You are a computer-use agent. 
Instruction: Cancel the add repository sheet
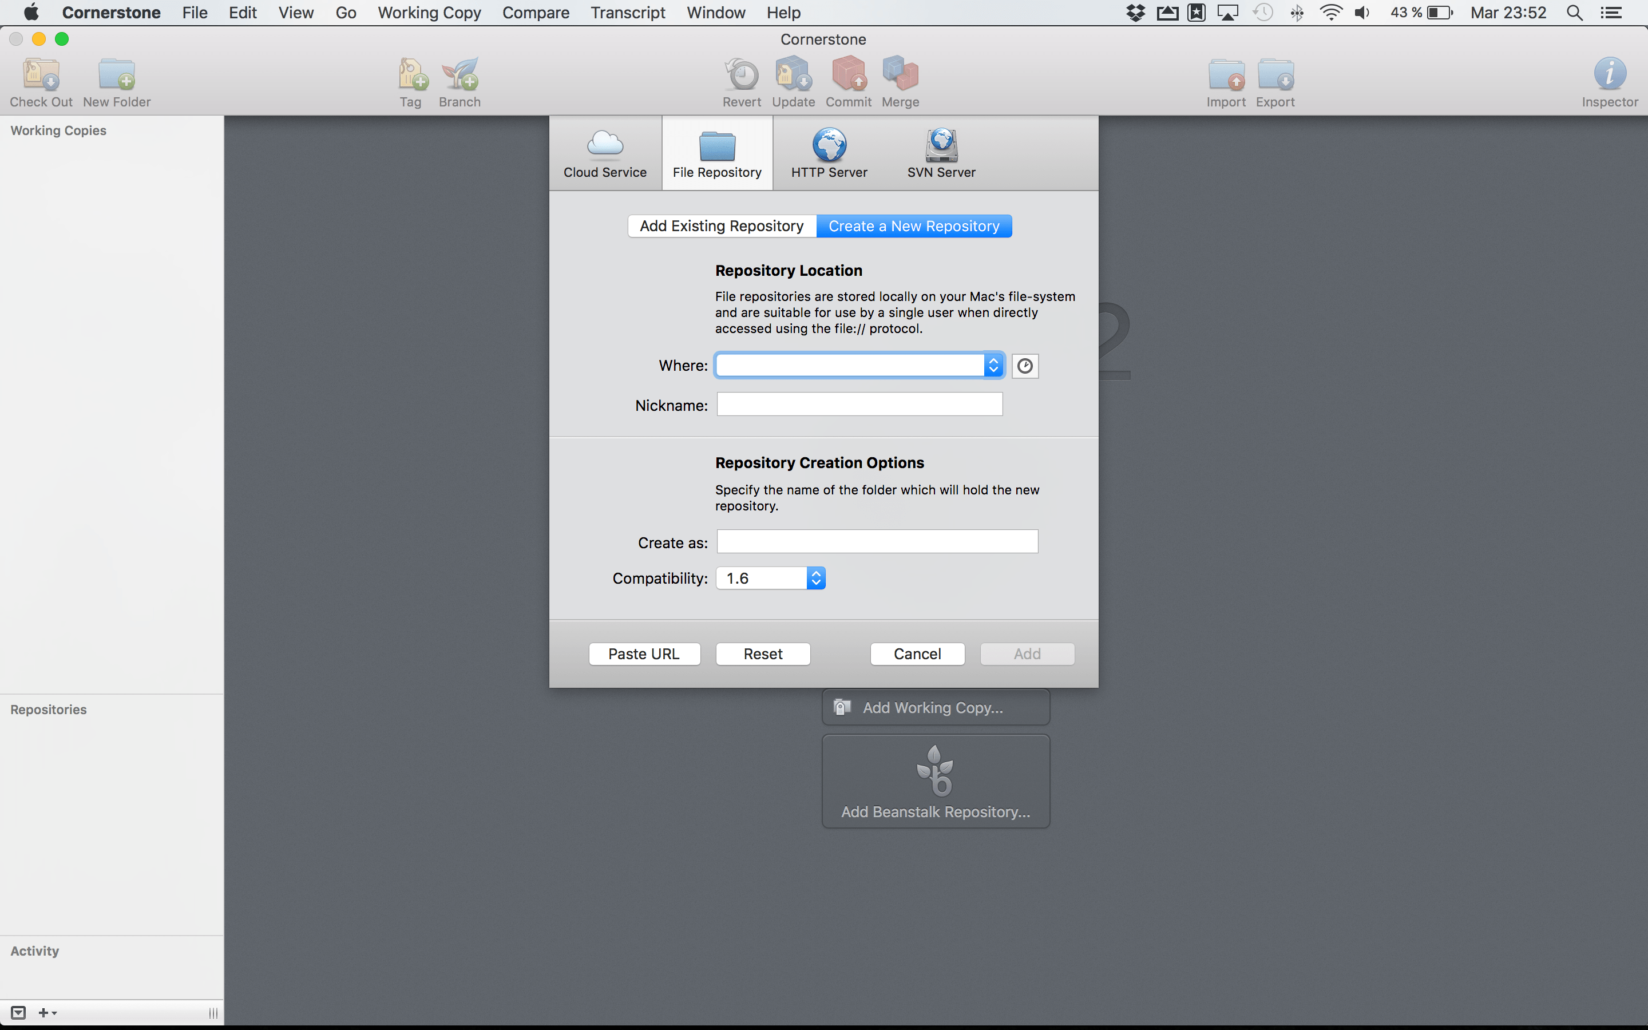[x=917, y=654]
